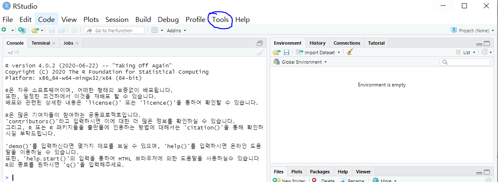The width and height of the screenshot is (498, 182).
Task: Open the List view dropdown
Action: pyautogui.click(x=465, y=53)
